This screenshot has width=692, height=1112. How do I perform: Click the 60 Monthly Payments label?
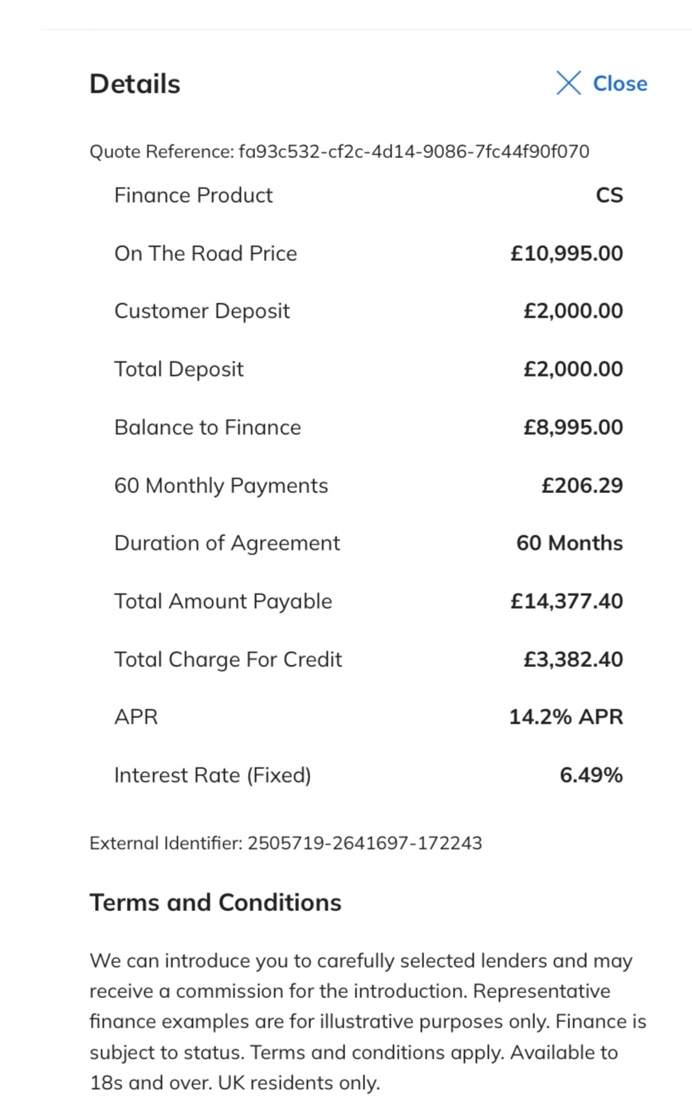(x=221, y=486)
